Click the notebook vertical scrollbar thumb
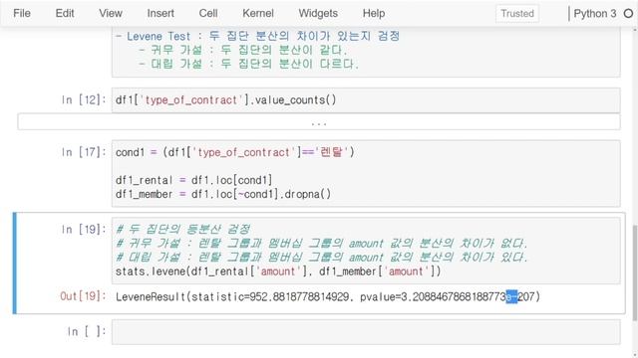The width and height of the screenshot is (638, 358). (x=635, y=274)
